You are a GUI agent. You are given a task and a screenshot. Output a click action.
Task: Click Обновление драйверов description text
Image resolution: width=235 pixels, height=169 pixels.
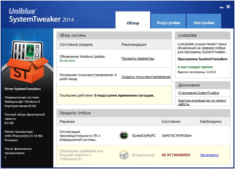(81, 155)
